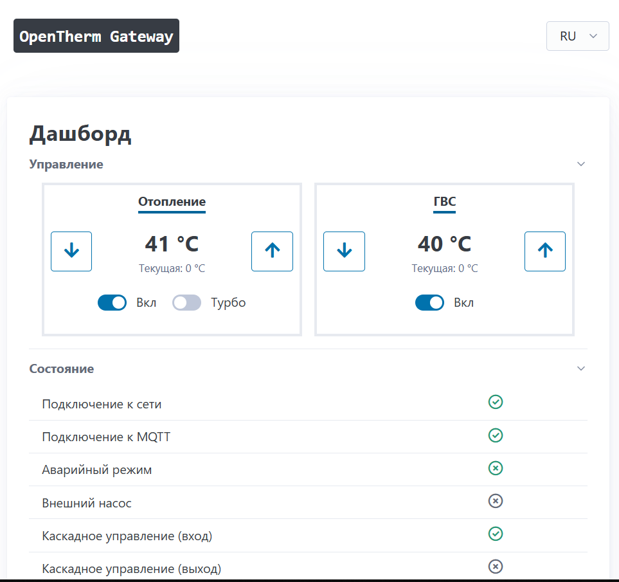This screenshot has width=619, height=582.
Task: Click the Подключение к сети status icon
Action: [495, 403]
